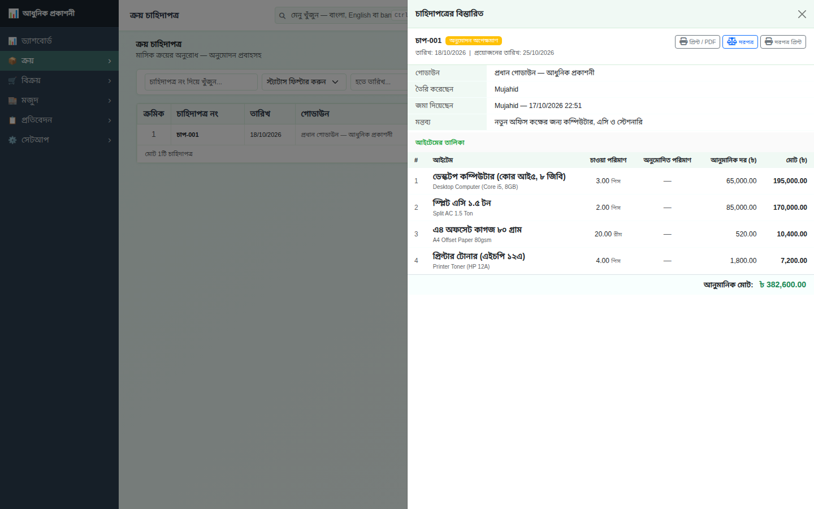Click the অনুমোদন অপেক্ষমাণ status badge
814x509 pixels.
pos(474,41)
